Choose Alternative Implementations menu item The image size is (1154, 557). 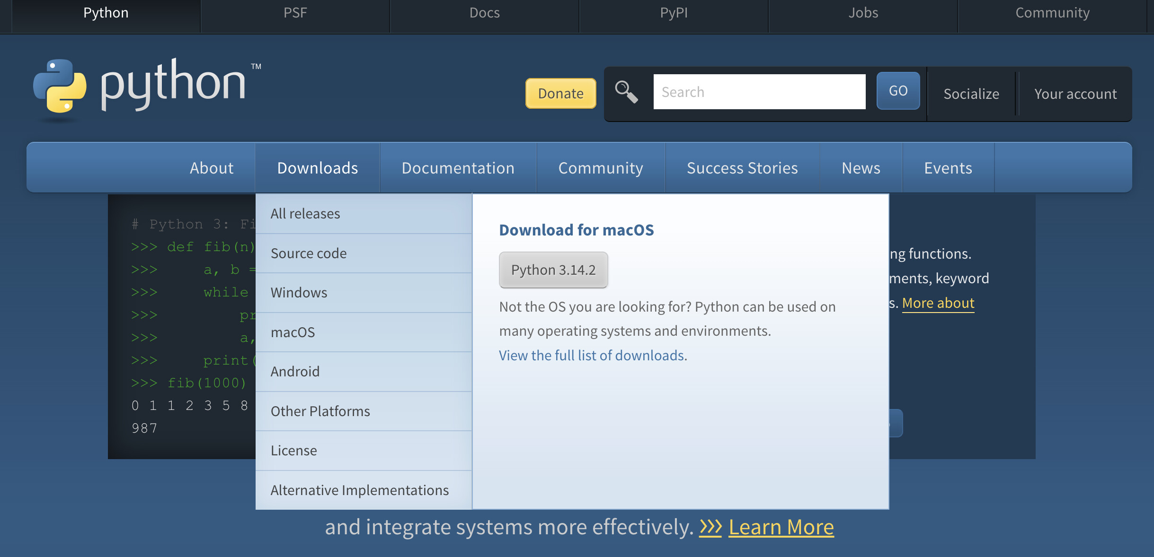pyautogui.click(x=359, y=490)
